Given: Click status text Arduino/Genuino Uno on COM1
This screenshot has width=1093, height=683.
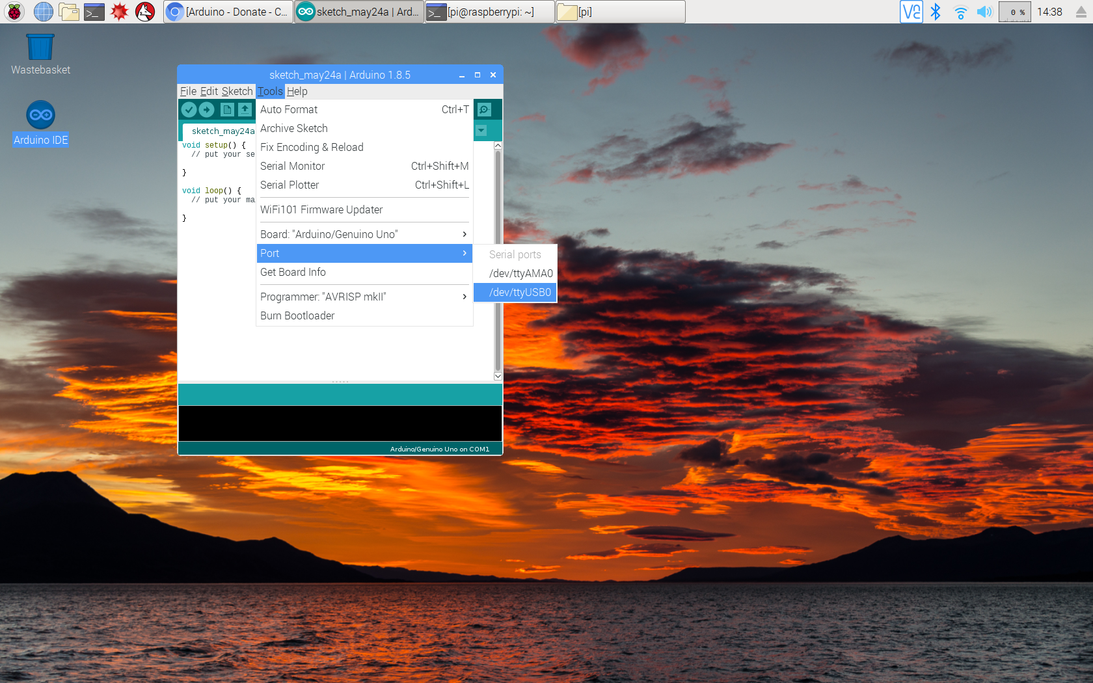Looking at the screenshot, I should (x=440, y=449).
